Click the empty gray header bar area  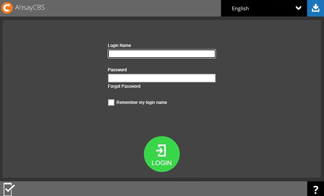135,8
